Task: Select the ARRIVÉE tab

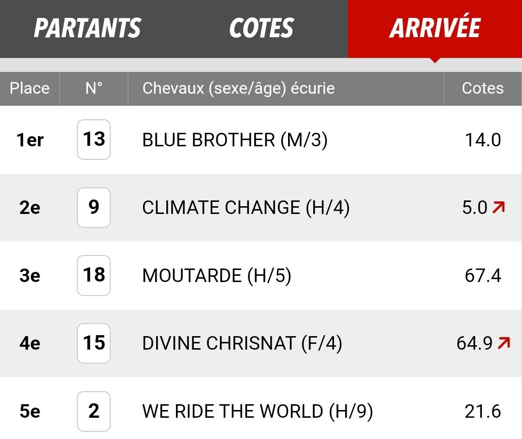Action: coord(435,28)
